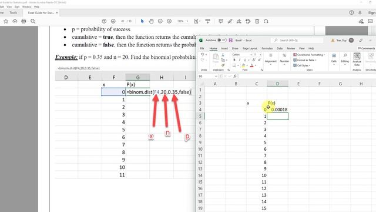Add a comment with the sticky note icon

click(x=221, y=21)
